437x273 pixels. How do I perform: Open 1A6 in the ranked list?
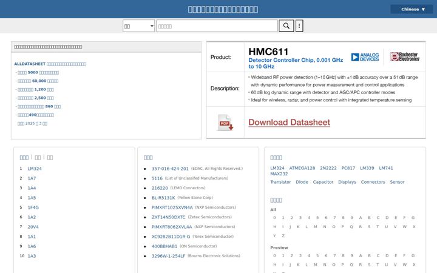point(32,246)
